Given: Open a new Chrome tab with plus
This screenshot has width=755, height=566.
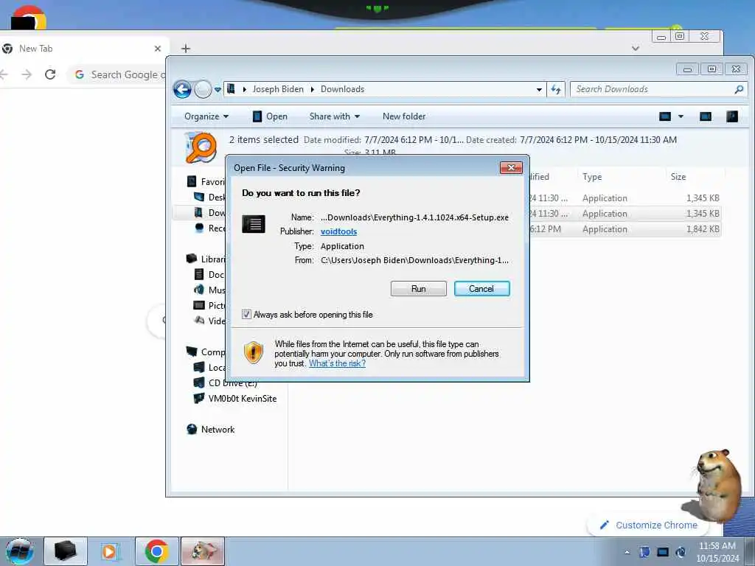Looking at the screenshot, I should 186,48.
